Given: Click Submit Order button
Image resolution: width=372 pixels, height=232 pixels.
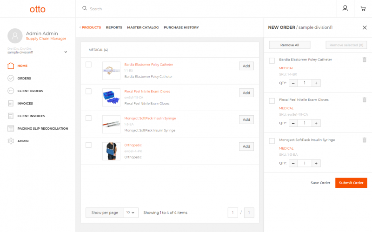Looking at the screenshot, I should coord(351,183).
